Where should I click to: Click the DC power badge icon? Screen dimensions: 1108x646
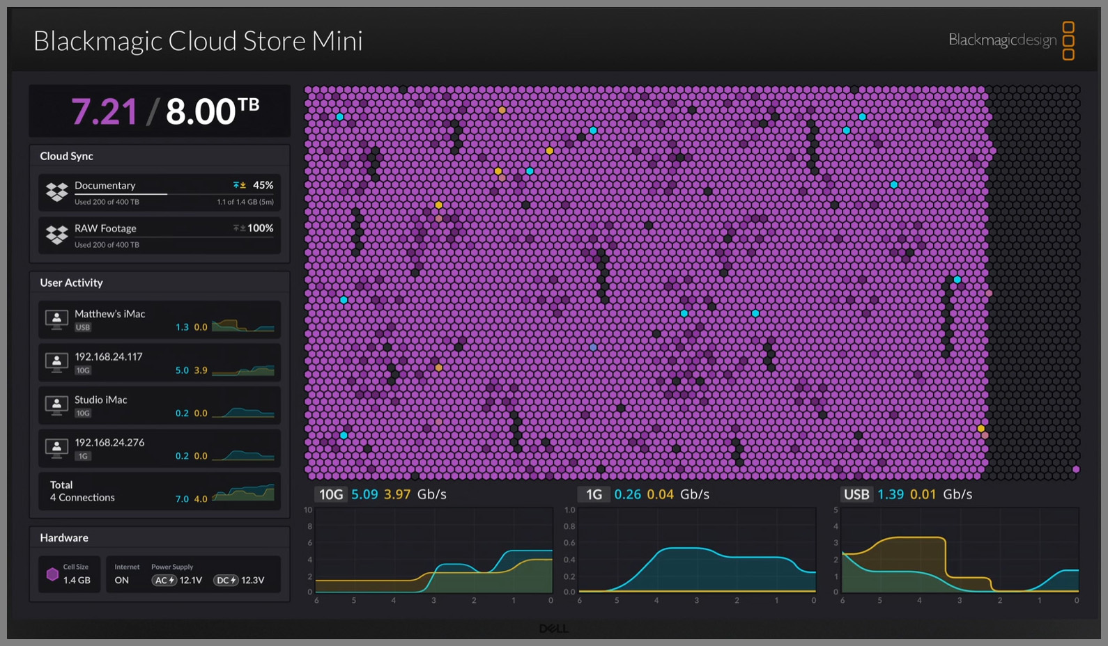226,581
